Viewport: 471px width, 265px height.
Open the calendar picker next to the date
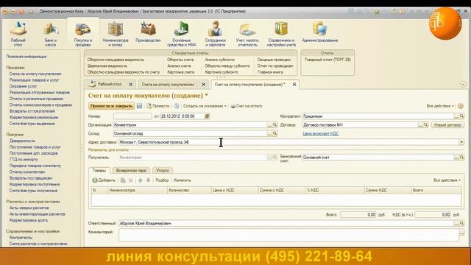(207, 116)
